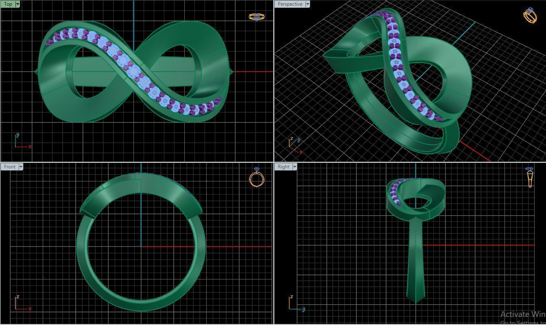Click the Right viewport label
546x325 pixels.
(x=284, y=167)
